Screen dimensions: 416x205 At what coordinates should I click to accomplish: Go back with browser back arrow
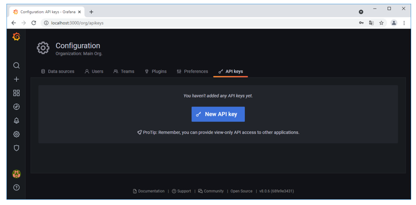pos(13,23)
